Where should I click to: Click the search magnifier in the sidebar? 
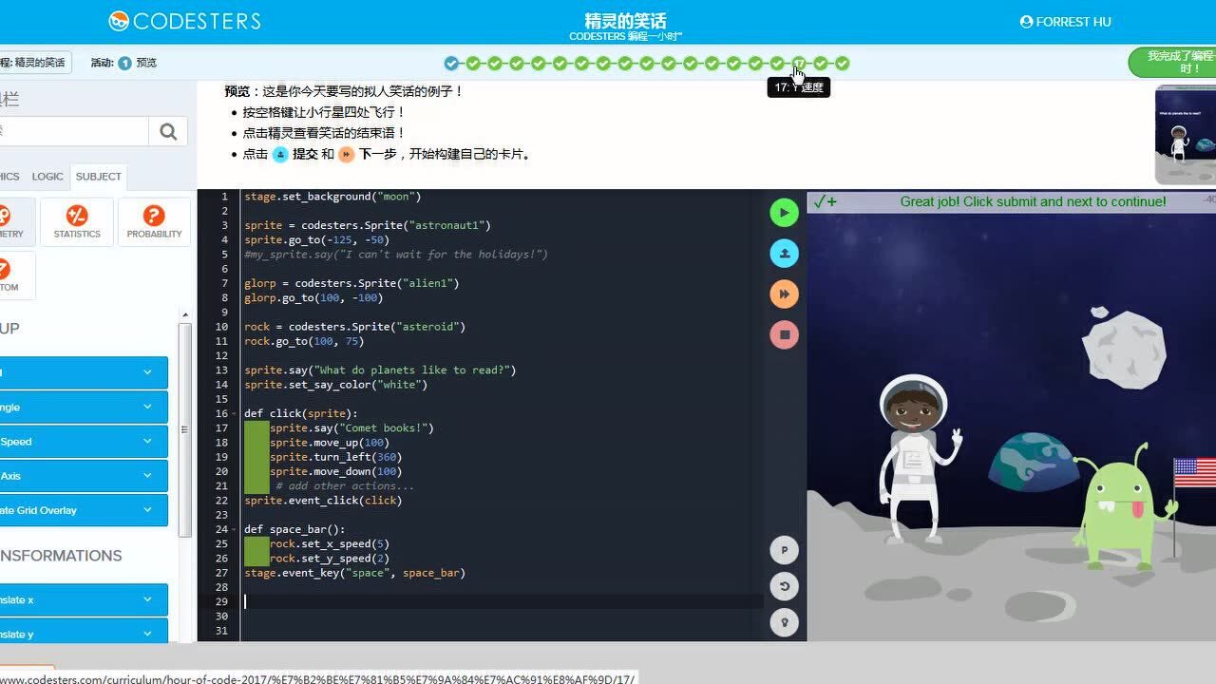pyautogui.click(x=167, y=132)
